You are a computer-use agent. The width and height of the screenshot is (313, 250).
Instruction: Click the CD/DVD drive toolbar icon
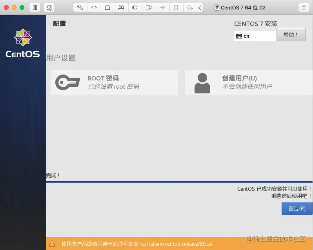tap(121, 7)
